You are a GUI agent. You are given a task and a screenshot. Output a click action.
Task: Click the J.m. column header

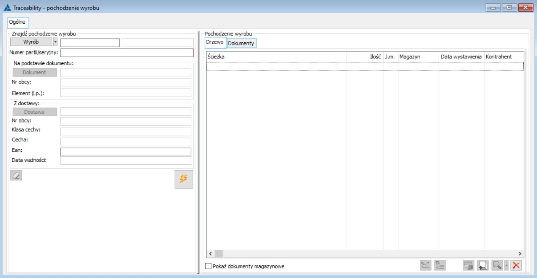(x=391, y=56)
